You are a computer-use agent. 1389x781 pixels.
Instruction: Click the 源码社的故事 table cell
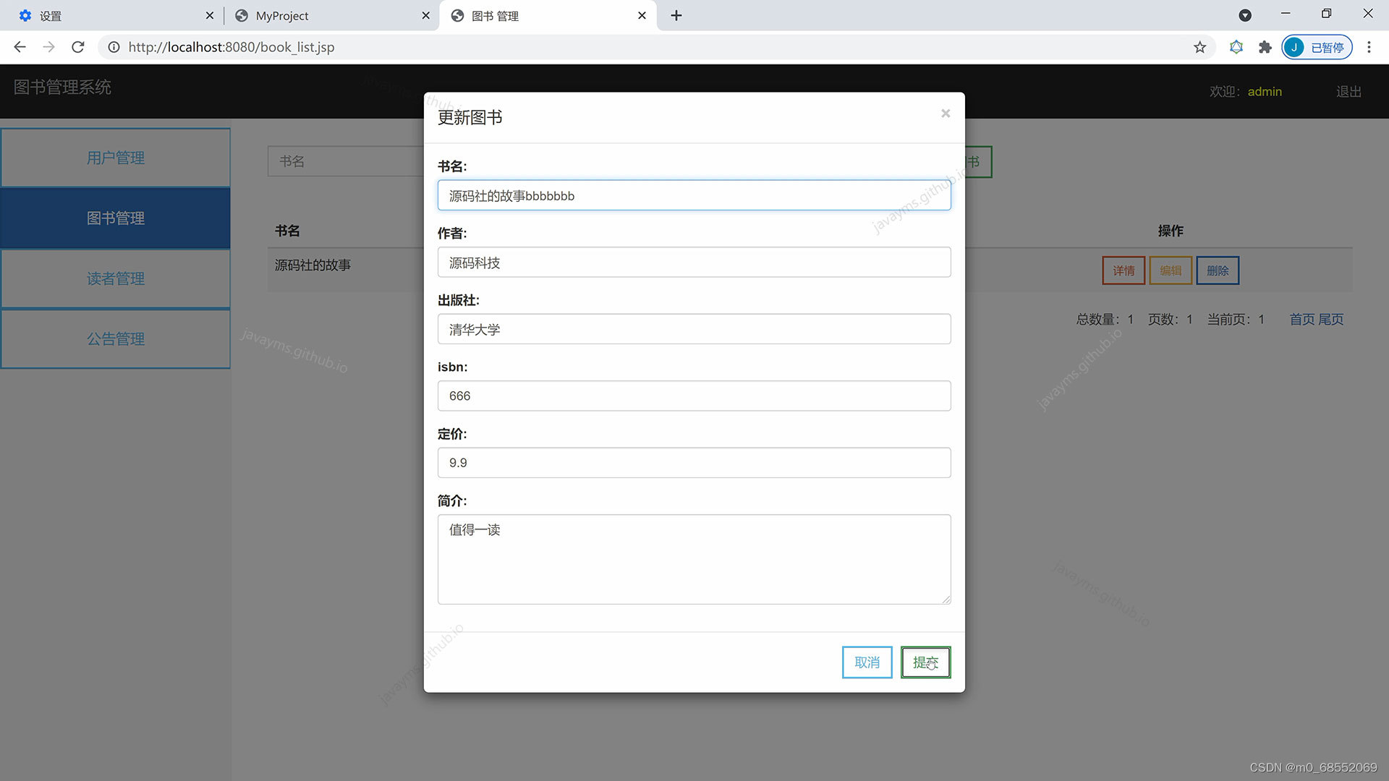(313, 265)
